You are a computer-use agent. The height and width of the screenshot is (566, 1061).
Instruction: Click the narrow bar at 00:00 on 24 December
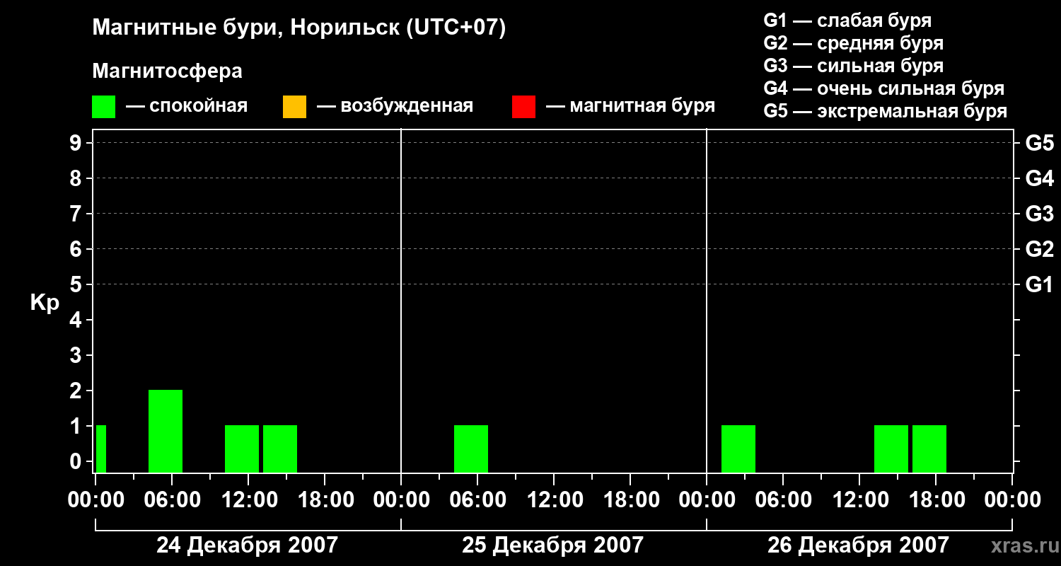click(x=101, y=449)
